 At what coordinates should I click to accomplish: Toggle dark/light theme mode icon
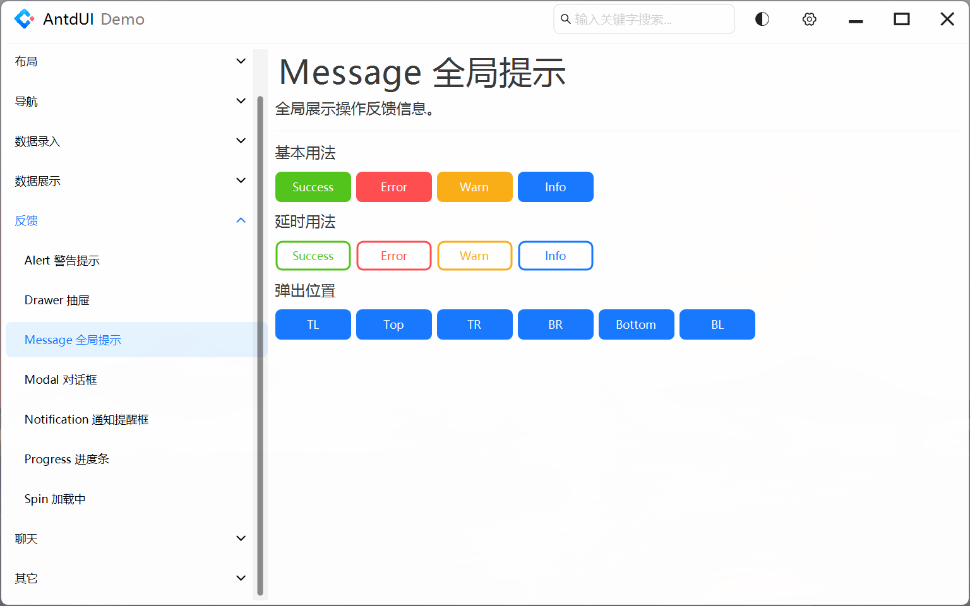tap(762, 19)
